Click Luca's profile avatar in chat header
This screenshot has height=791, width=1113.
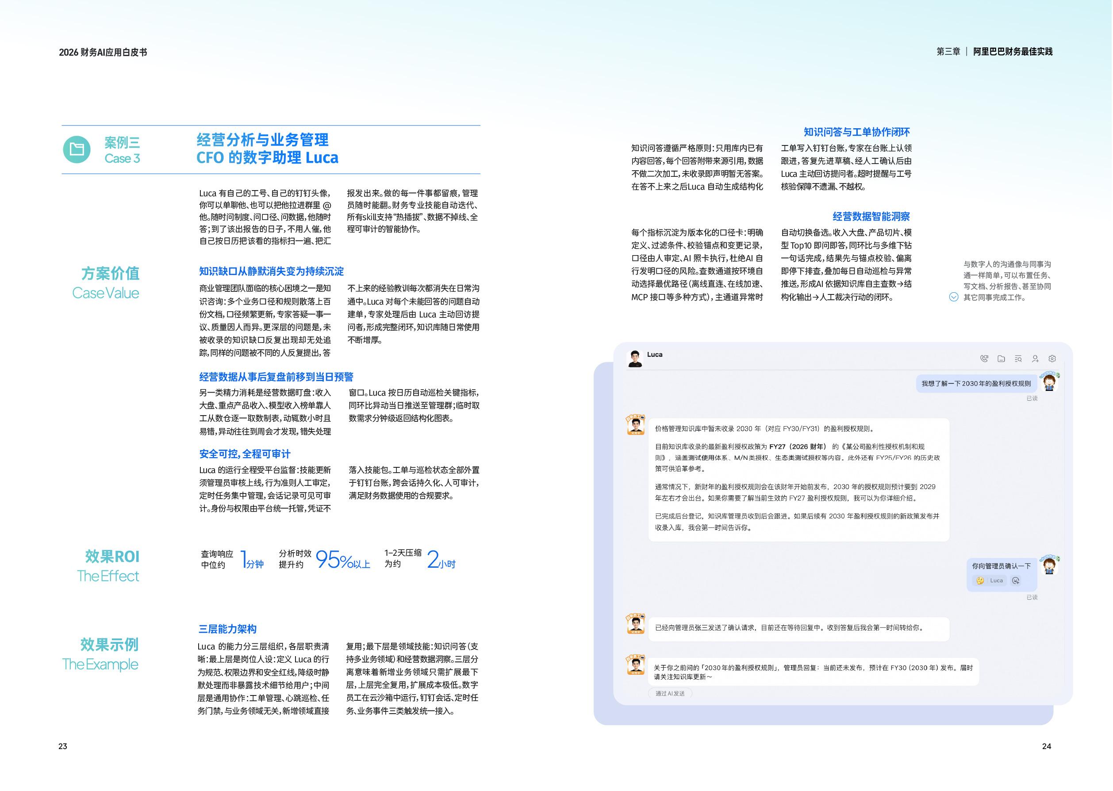click(634, 359)
